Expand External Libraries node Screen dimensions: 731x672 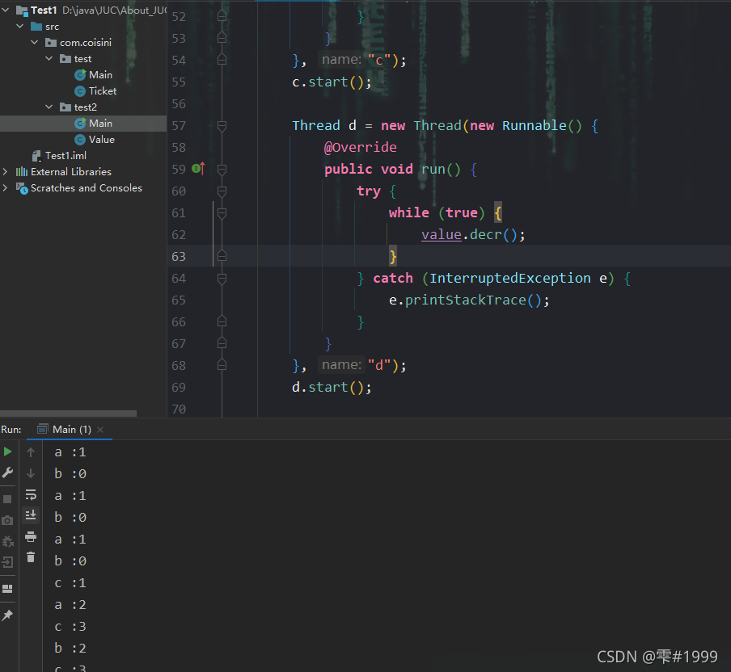[x=6, y=171]
